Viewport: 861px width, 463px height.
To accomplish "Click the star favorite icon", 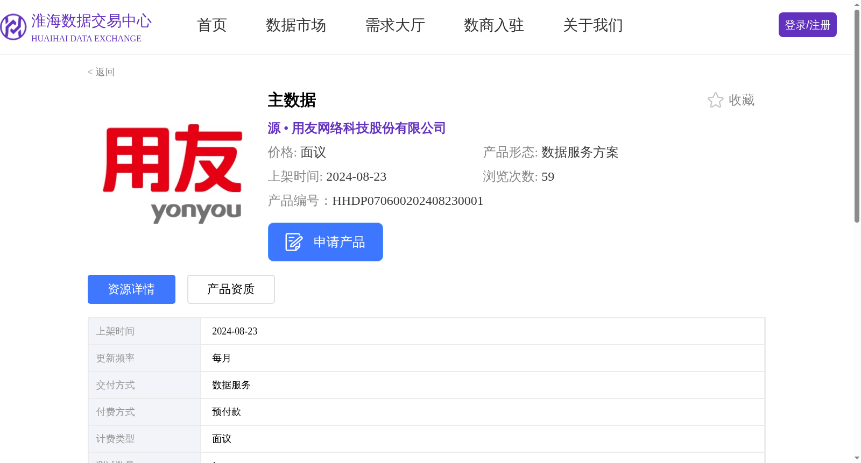I will pyautogui.click(x=715, y=100).
